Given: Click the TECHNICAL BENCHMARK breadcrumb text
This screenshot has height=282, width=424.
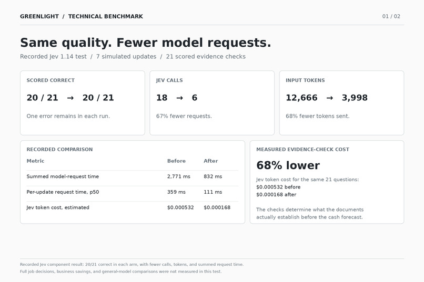Looking at the screenshot, I should point(105,16).
